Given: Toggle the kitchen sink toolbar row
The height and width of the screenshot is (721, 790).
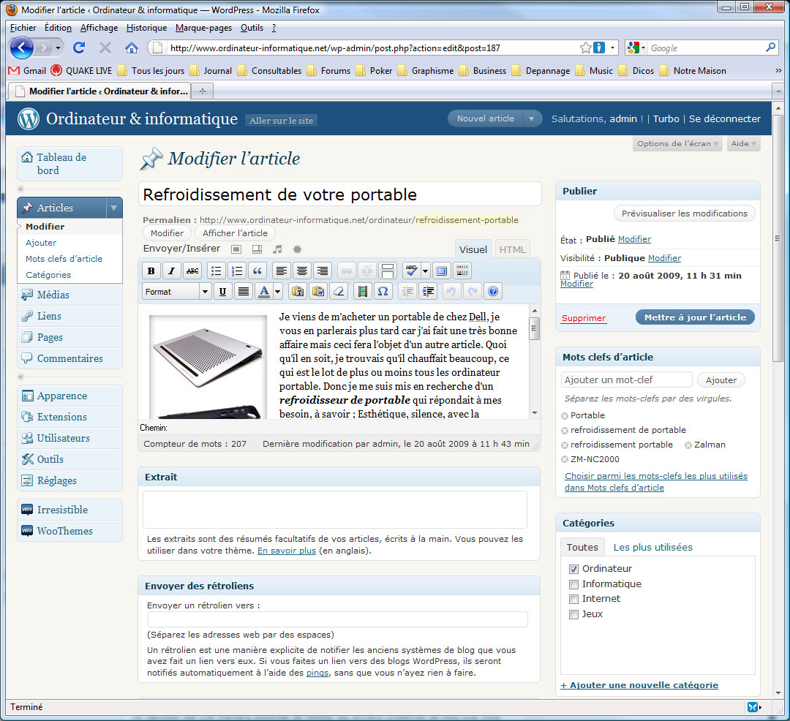Looking at the screenshot, I should pyautogui.click(x=462, y=271).
